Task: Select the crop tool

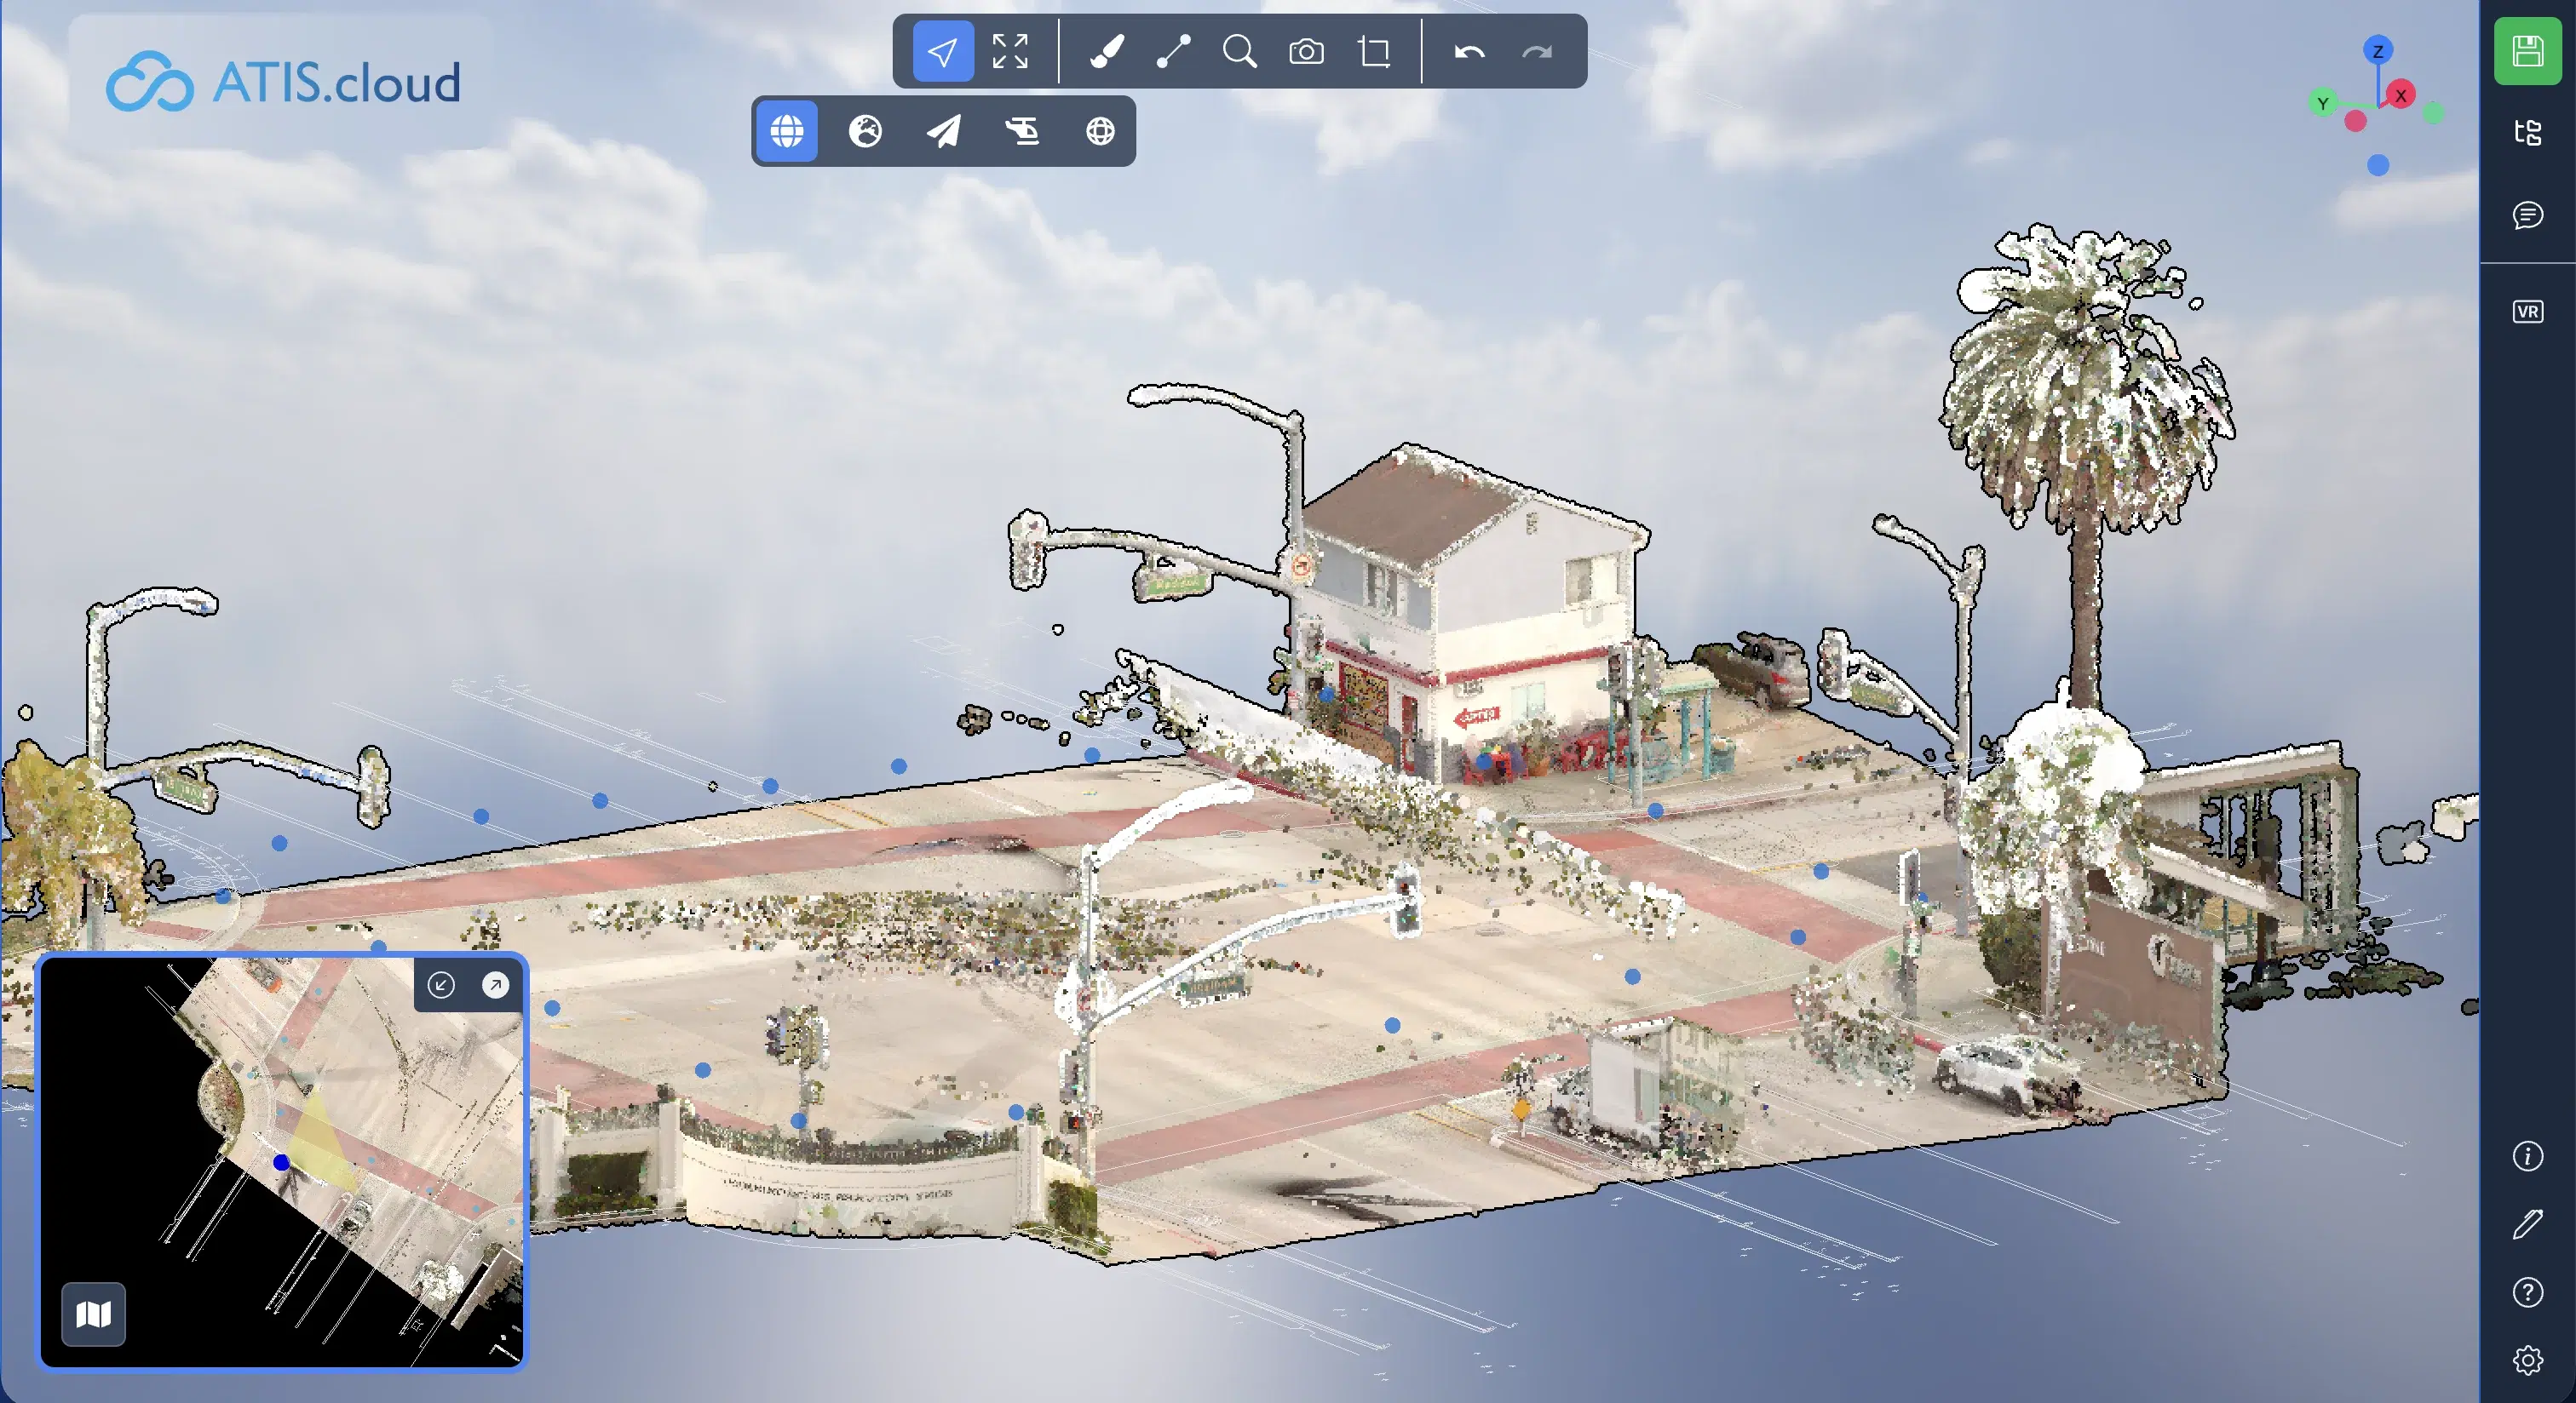Action: point(1373,53)
